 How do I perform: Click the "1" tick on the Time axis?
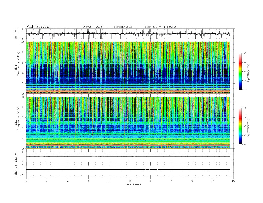coord(47,181)
